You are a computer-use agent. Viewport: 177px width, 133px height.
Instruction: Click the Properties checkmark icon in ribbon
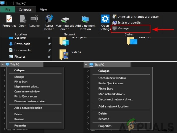click(9, 19)
